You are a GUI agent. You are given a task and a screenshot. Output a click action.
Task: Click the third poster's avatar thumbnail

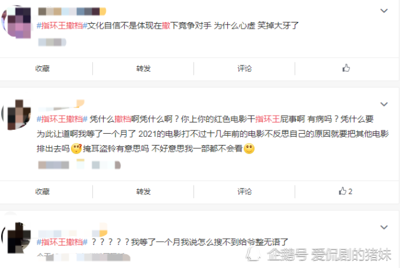16,237
